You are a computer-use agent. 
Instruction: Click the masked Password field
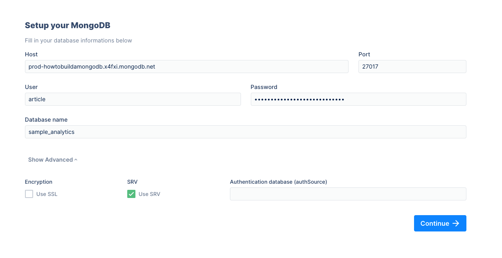pyautogui.click(x=358, y=99)
